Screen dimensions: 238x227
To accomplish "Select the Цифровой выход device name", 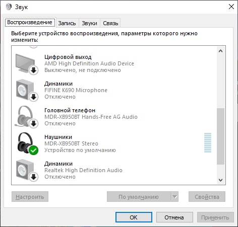I will tap(68, 57).
